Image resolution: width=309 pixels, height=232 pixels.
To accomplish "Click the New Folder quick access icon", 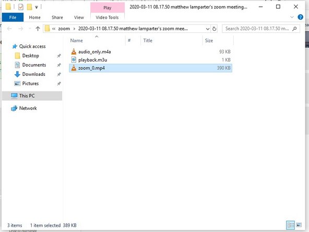I will tap(29, 7).
